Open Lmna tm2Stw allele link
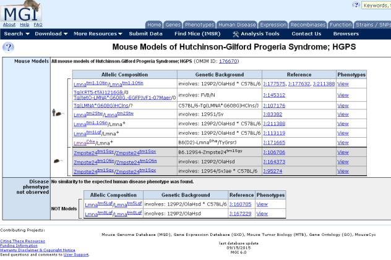Image resolution: width=391 pixels, height=260 pixels. point(103,114)
